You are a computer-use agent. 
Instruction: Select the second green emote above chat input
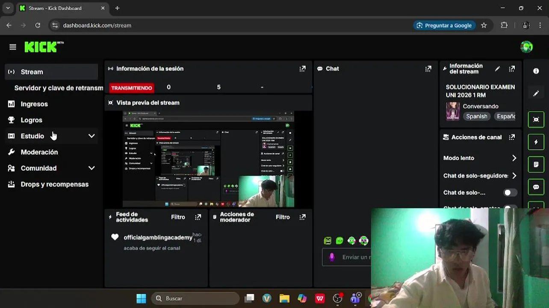[339, 241]
